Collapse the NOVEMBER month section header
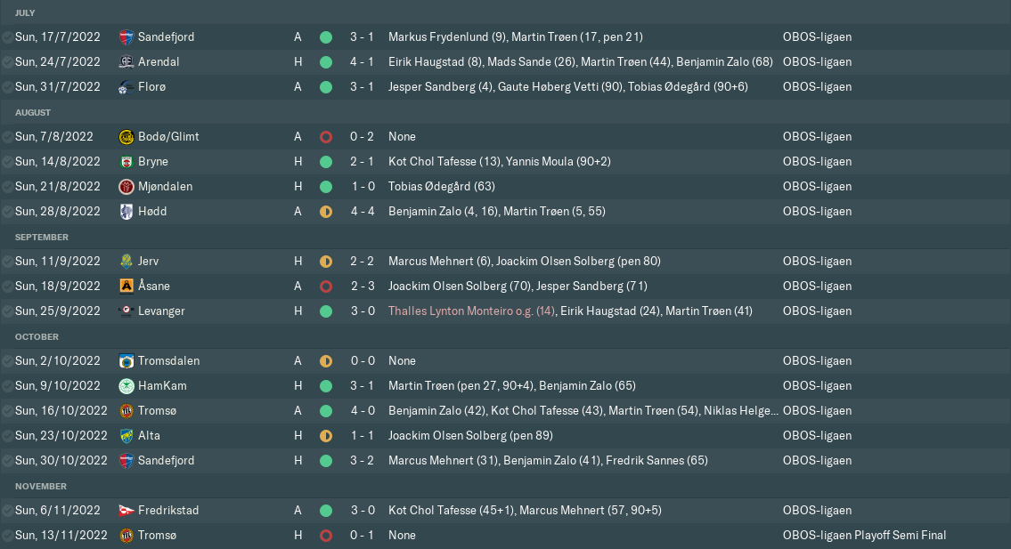 point(40,486)
